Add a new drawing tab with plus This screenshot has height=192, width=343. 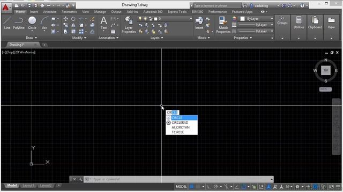tap(44, 45)
